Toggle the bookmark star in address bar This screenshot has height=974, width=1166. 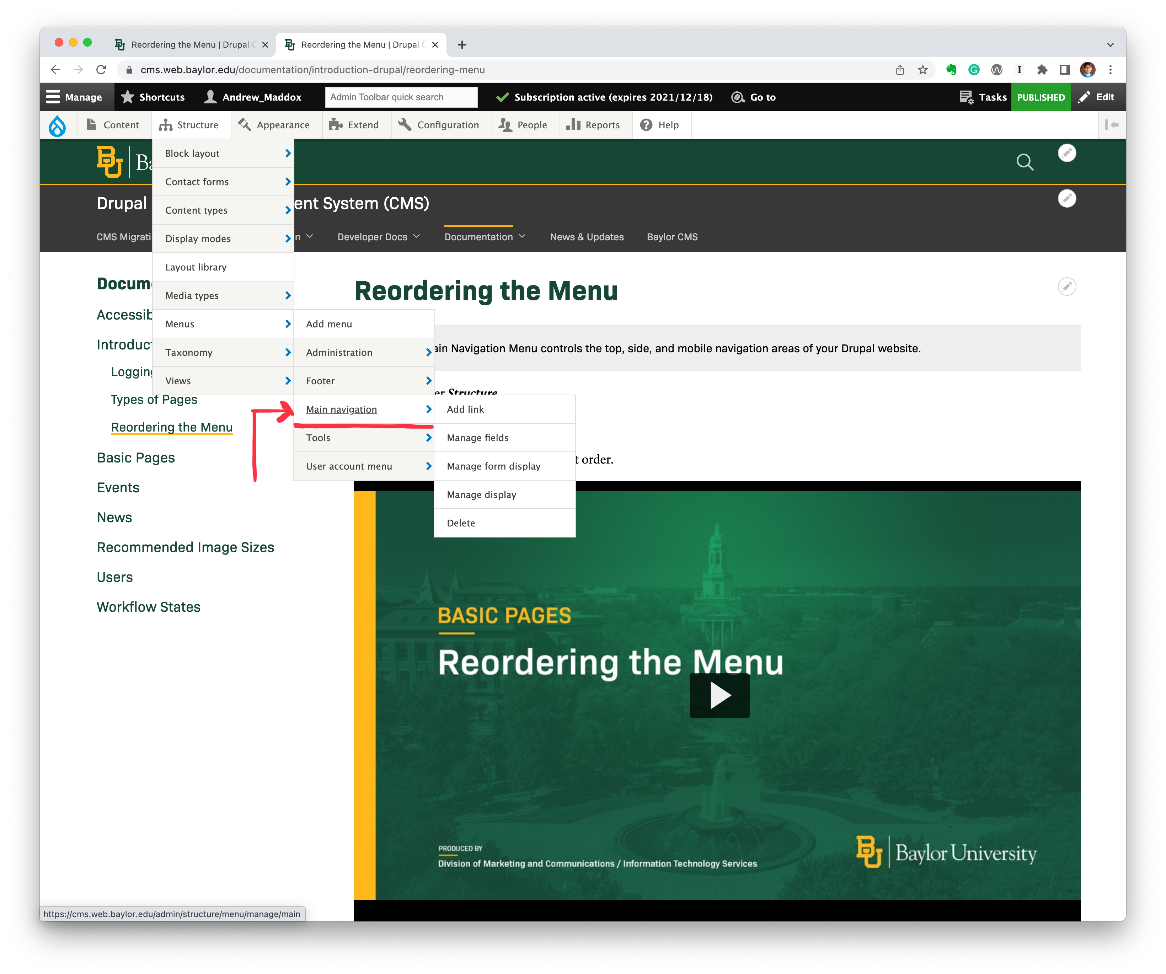(x=923, y=70)
